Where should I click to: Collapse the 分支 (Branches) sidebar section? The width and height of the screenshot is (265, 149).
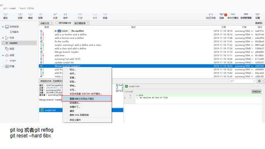point(3,38)
